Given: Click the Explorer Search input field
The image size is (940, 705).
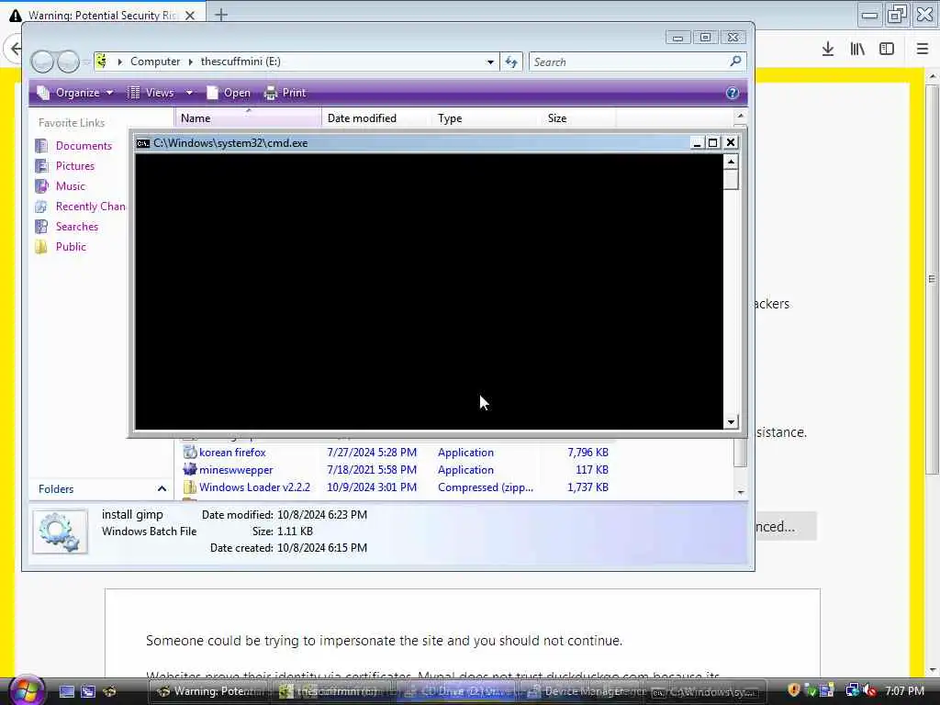Looking at the screenshot, I should tap(630, 62).
